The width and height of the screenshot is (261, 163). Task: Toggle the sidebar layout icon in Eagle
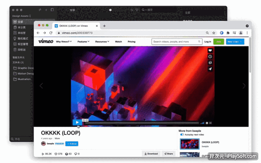(52, 10)
